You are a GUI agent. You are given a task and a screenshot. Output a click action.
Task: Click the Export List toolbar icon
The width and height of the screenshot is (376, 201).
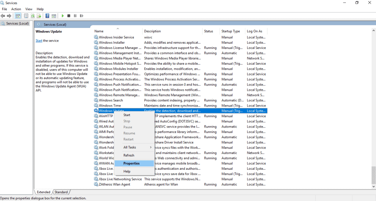pos(39,16)
